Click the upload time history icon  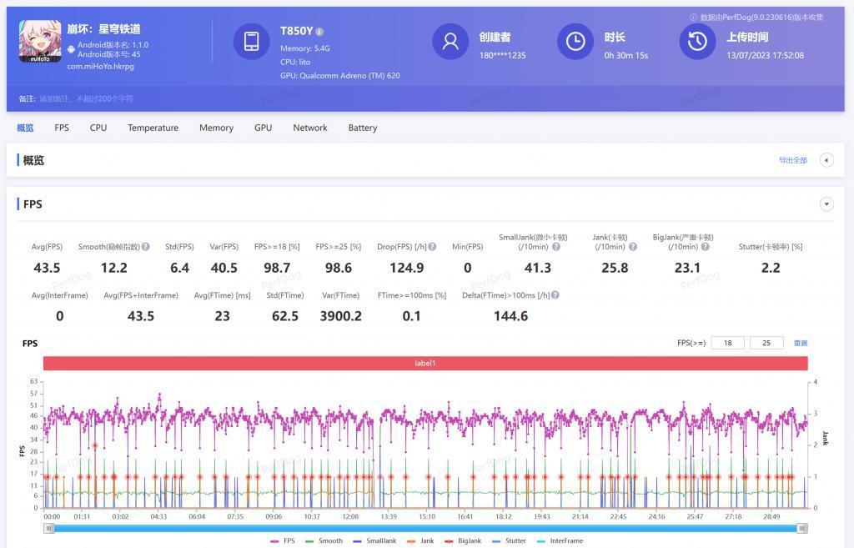(697, 42)
